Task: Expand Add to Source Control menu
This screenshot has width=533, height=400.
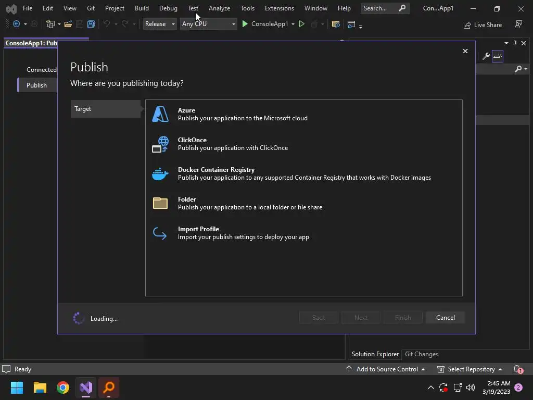Action: pos(386,369)
